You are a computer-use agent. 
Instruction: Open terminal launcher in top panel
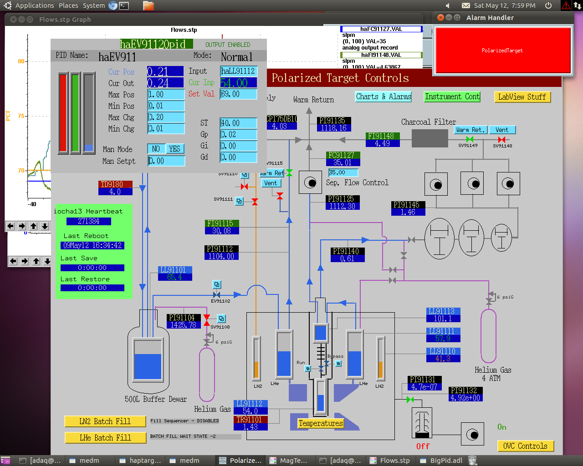coord(124,5)
